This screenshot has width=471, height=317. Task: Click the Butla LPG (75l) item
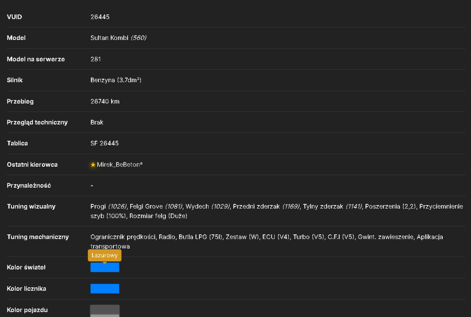200,237
